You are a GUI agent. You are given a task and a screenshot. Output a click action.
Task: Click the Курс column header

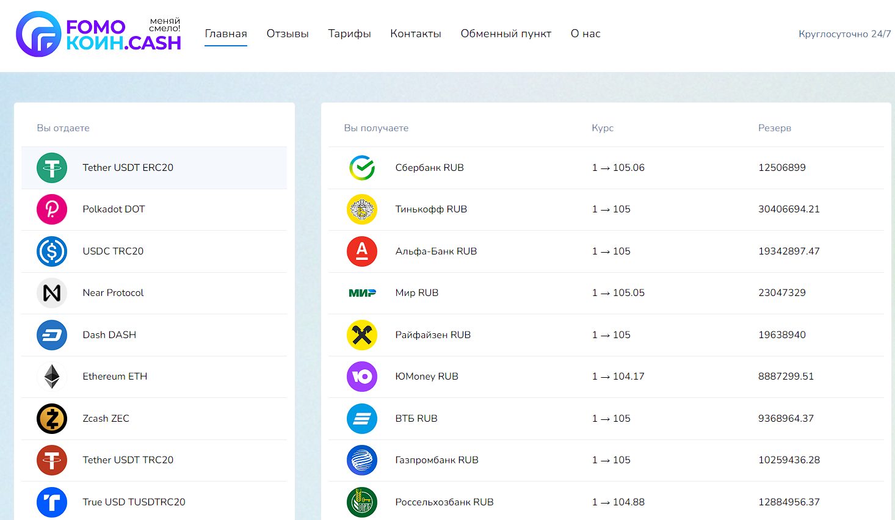[603, 128]
